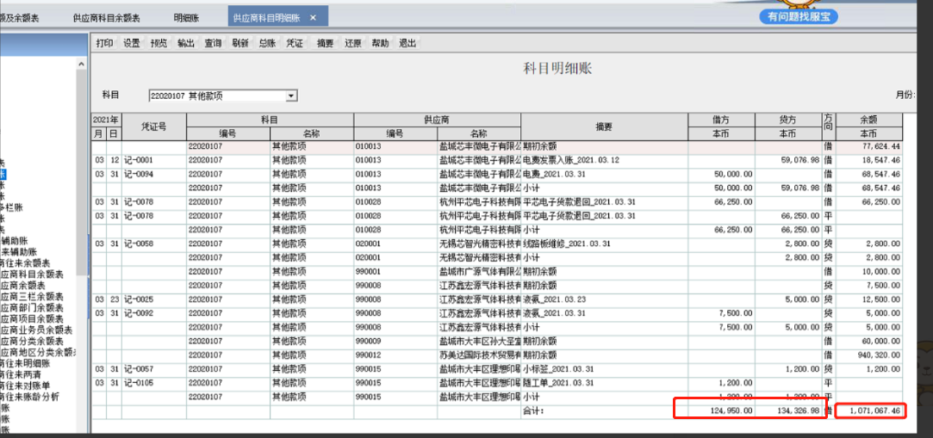This screenshot has height=438, width=933.
Task: Click the sidebar scrollbar up arrow
Action: tap(83, 63)
